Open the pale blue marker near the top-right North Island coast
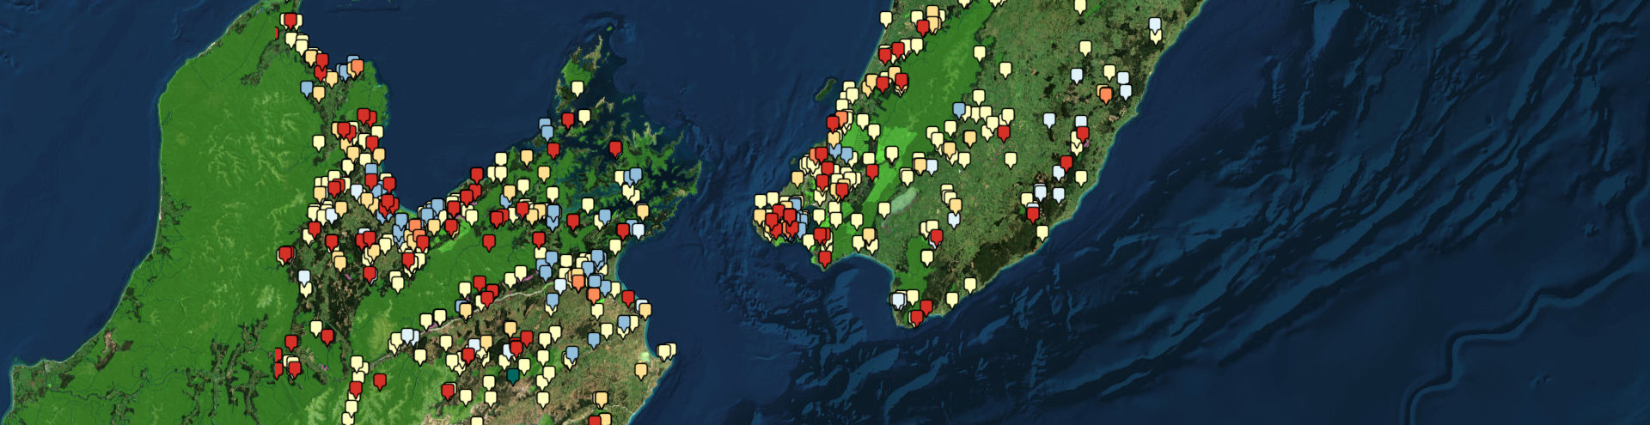 click(x=1156, y=25)
